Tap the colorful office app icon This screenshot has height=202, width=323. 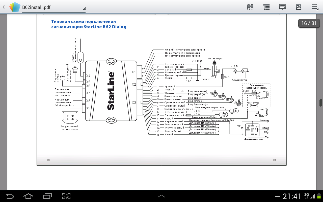tap(14, 7)
